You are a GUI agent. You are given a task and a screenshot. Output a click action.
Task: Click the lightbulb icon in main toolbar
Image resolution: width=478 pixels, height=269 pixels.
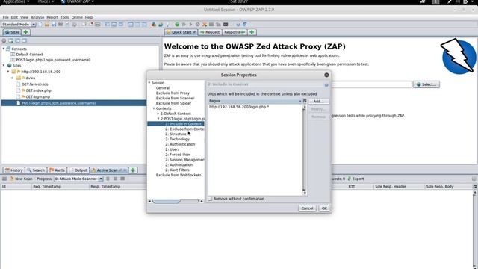[167, 25]
